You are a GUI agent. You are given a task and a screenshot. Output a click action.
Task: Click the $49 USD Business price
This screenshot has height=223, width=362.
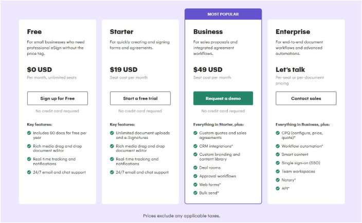click(208, 70)
